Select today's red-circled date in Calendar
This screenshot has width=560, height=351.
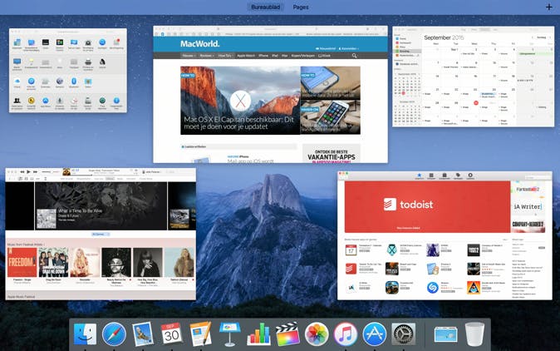[x=476, y=103]
